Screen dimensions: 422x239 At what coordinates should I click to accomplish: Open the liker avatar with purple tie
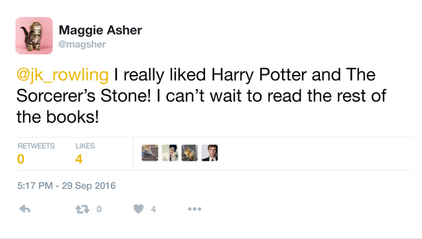(170, 153)
